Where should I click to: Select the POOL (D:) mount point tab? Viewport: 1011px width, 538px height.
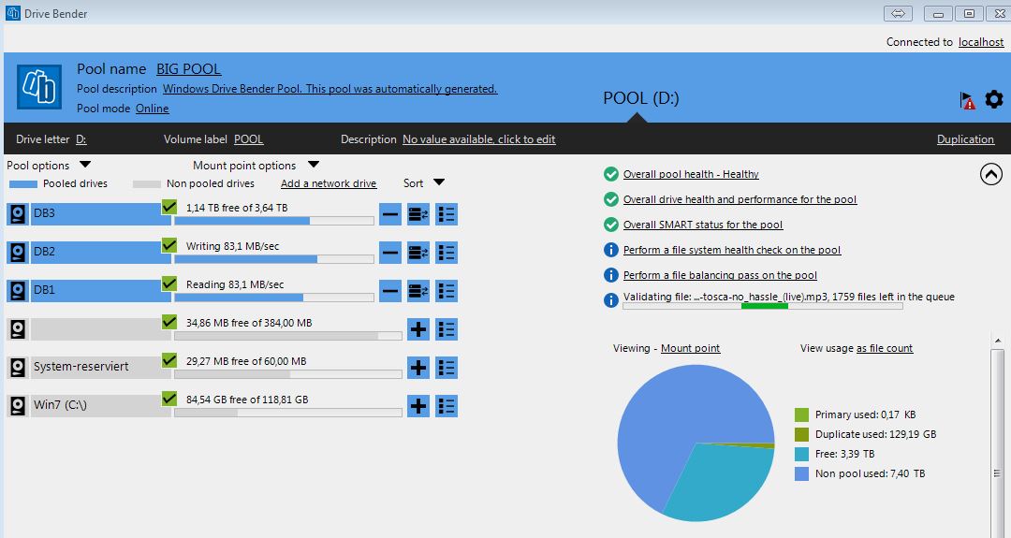tap(641, 98)
